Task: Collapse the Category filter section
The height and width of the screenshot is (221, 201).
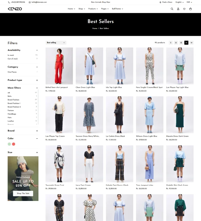Action: (x=37, y=67)
